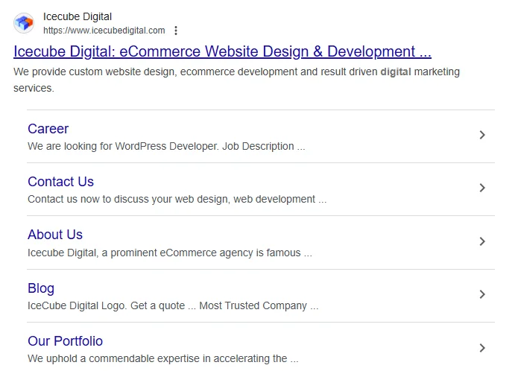Screen dimensions: 521x371
Task: Open the Contact Us sitelink
Action: tap(61, 182)
